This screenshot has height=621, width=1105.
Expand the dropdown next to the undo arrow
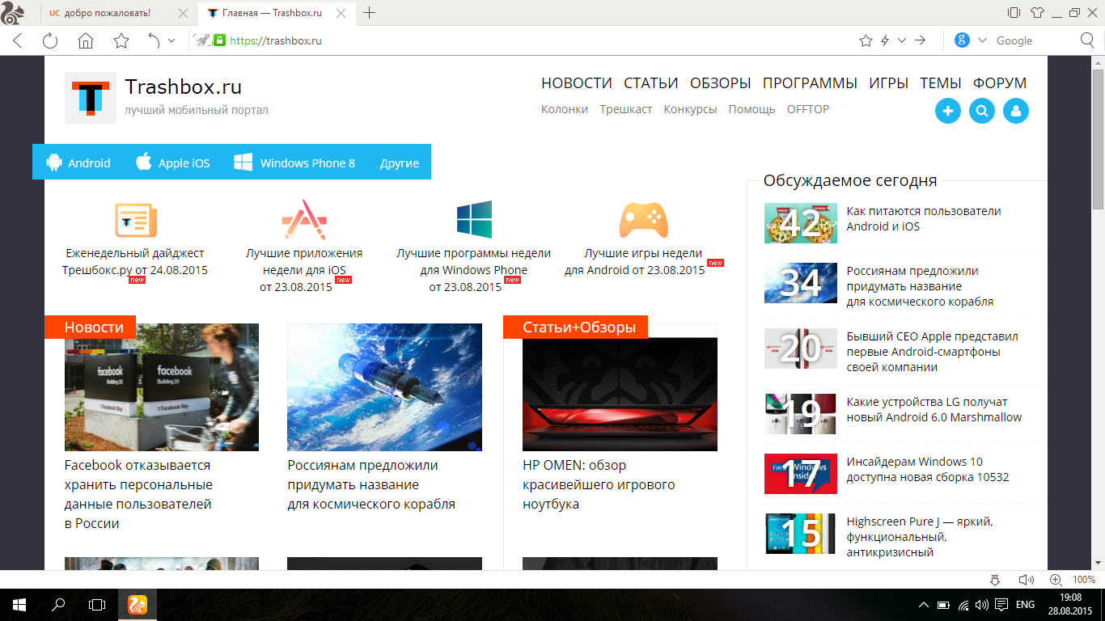click(171, 40)
